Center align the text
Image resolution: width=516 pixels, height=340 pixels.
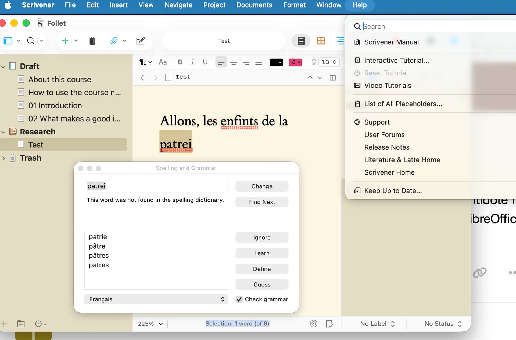(x=233, y=62)
